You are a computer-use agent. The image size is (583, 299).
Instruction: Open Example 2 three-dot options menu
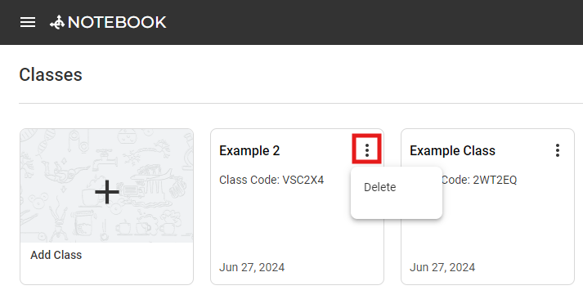367,150
